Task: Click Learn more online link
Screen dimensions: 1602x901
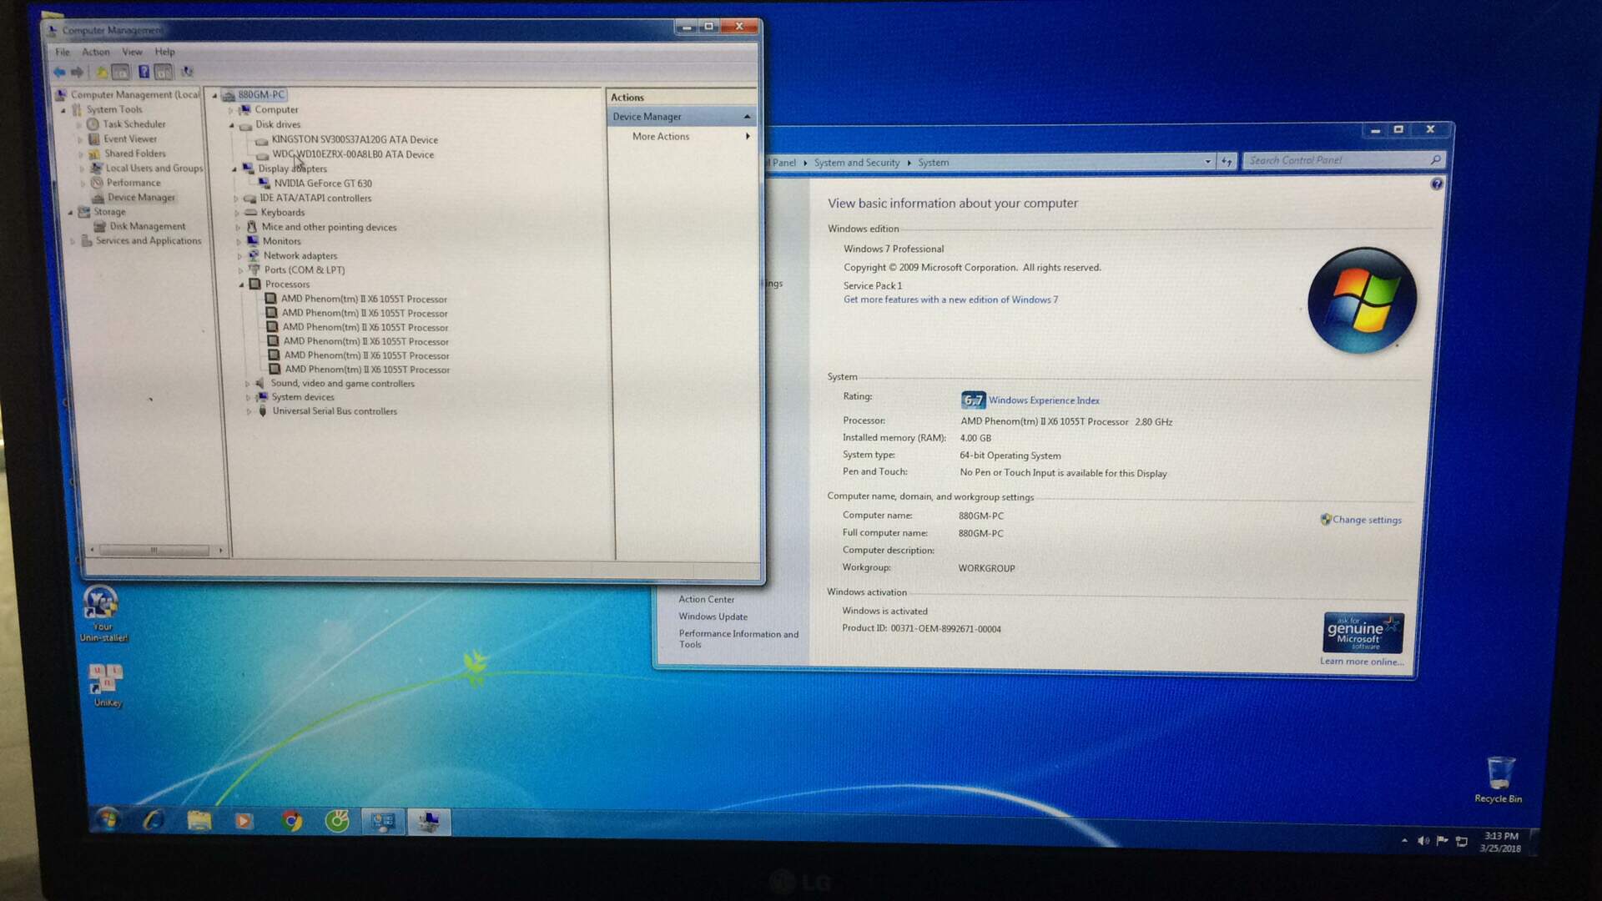Action: [1361, 662]
